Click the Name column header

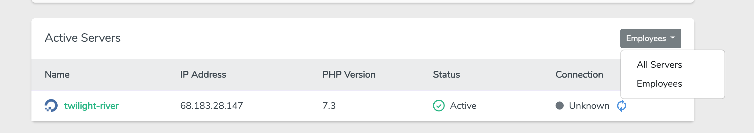57,75
